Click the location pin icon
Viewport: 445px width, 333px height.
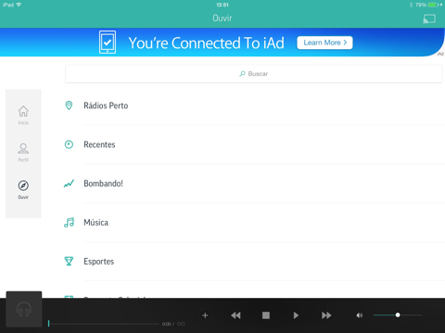click(x=69, y=105)
